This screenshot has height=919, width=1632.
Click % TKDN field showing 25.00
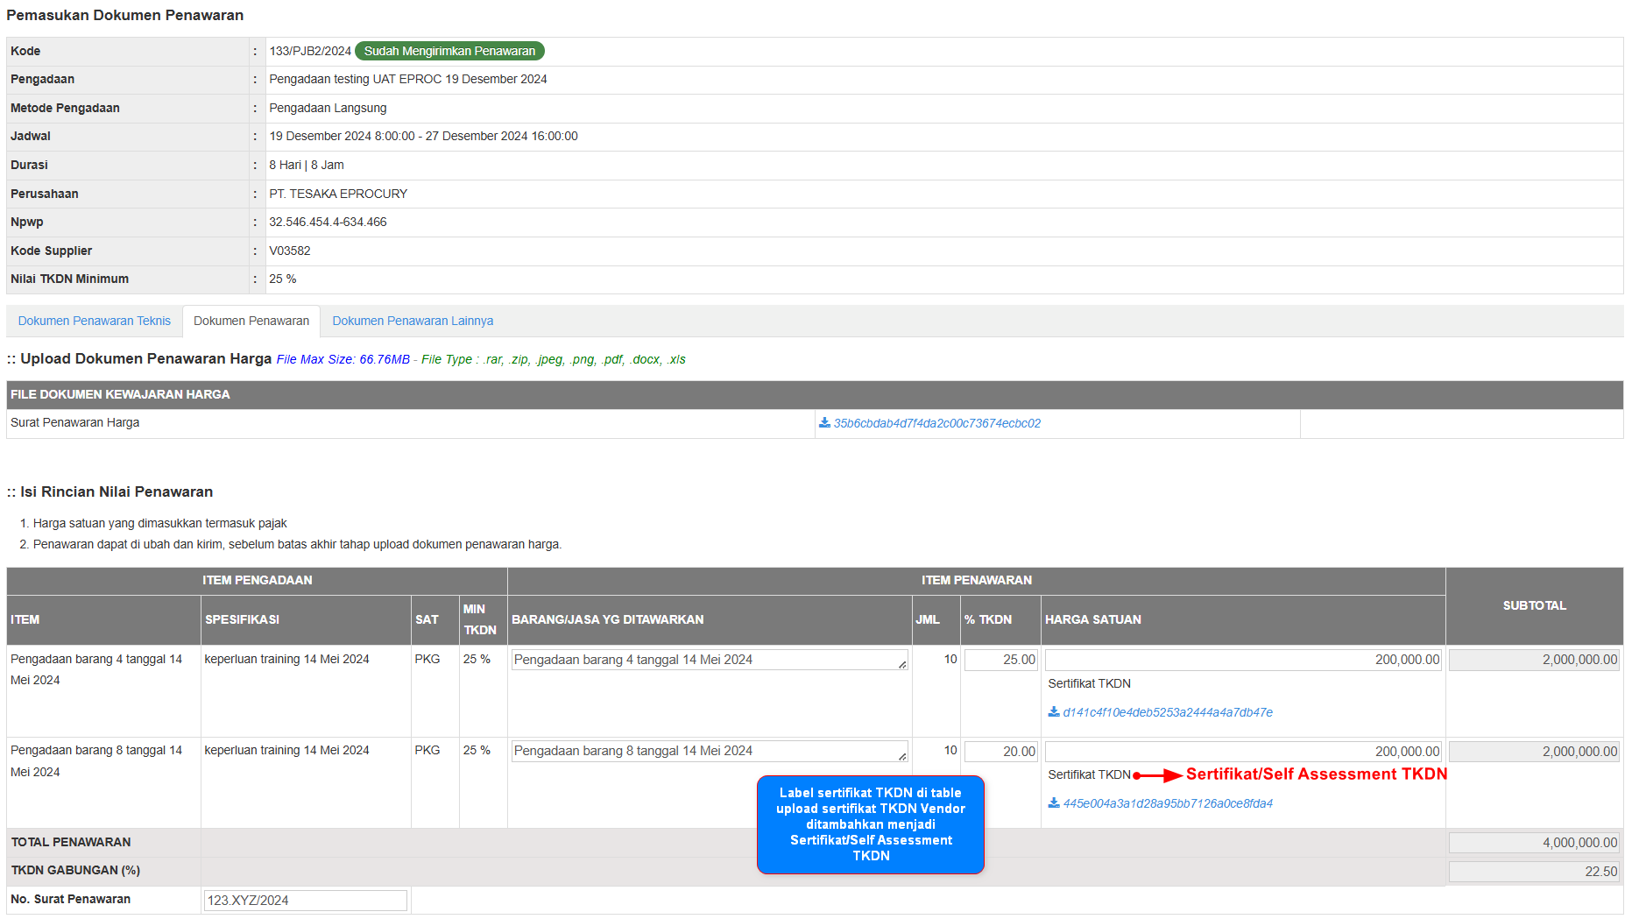[1000, 660]
